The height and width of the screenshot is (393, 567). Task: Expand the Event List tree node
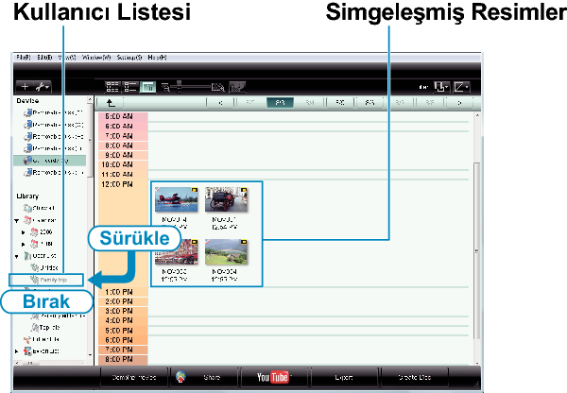pos(17,351)
